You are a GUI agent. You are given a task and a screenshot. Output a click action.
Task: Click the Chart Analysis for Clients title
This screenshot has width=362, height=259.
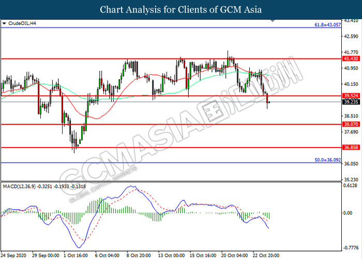point(181,10)
